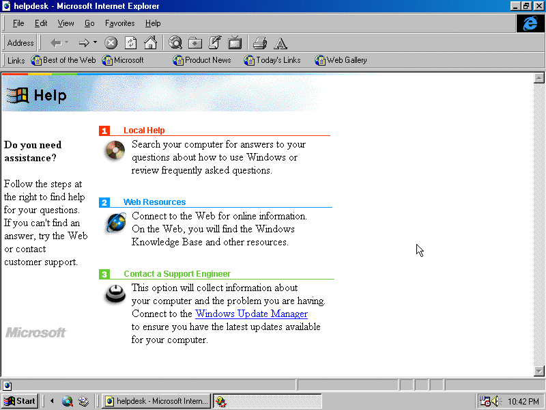Launch the globe icon in Quick Launch
The height and width of the screenshot is (410, 546).
pyautogui.click(x=67, y=401)
